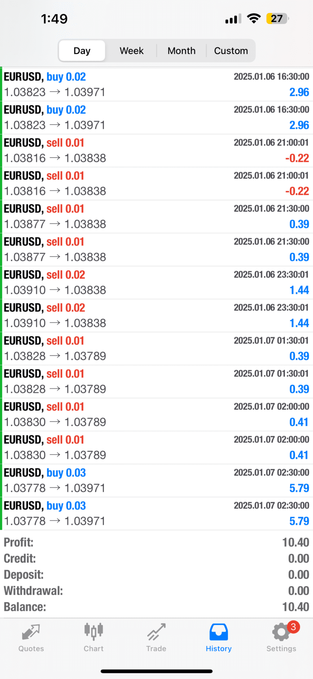Open the topmost EURUSD buy 0.02 trade

pyautogui.click(x=156, y=85)
